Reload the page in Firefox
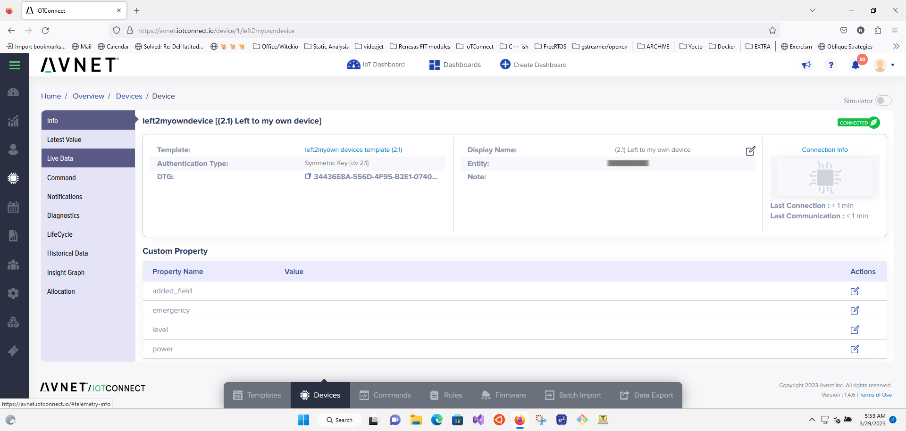The height and width of the screenshot is (431, 906). coord(45,30)
